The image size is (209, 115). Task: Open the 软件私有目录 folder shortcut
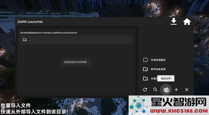pos(154,69)
